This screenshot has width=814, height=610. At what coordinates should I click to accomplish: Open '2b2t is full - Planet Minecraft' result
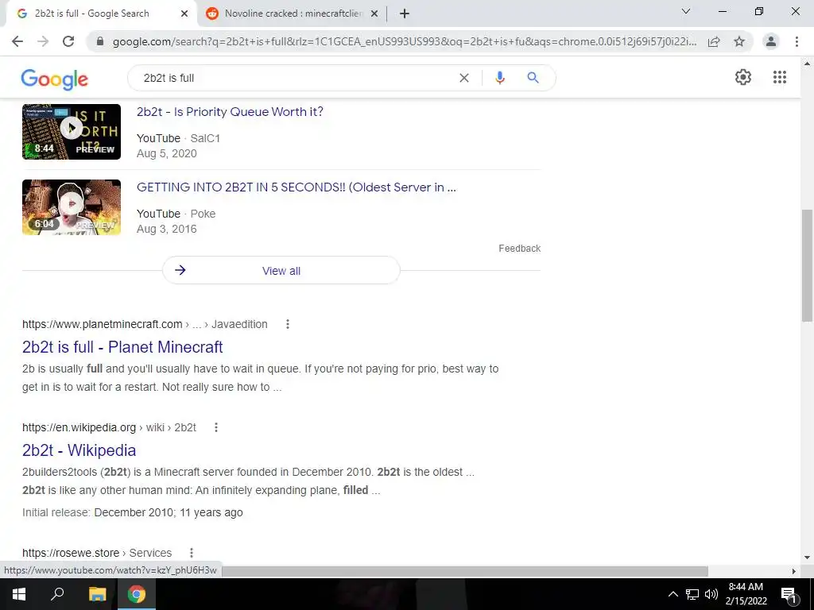tap(122, 347)
